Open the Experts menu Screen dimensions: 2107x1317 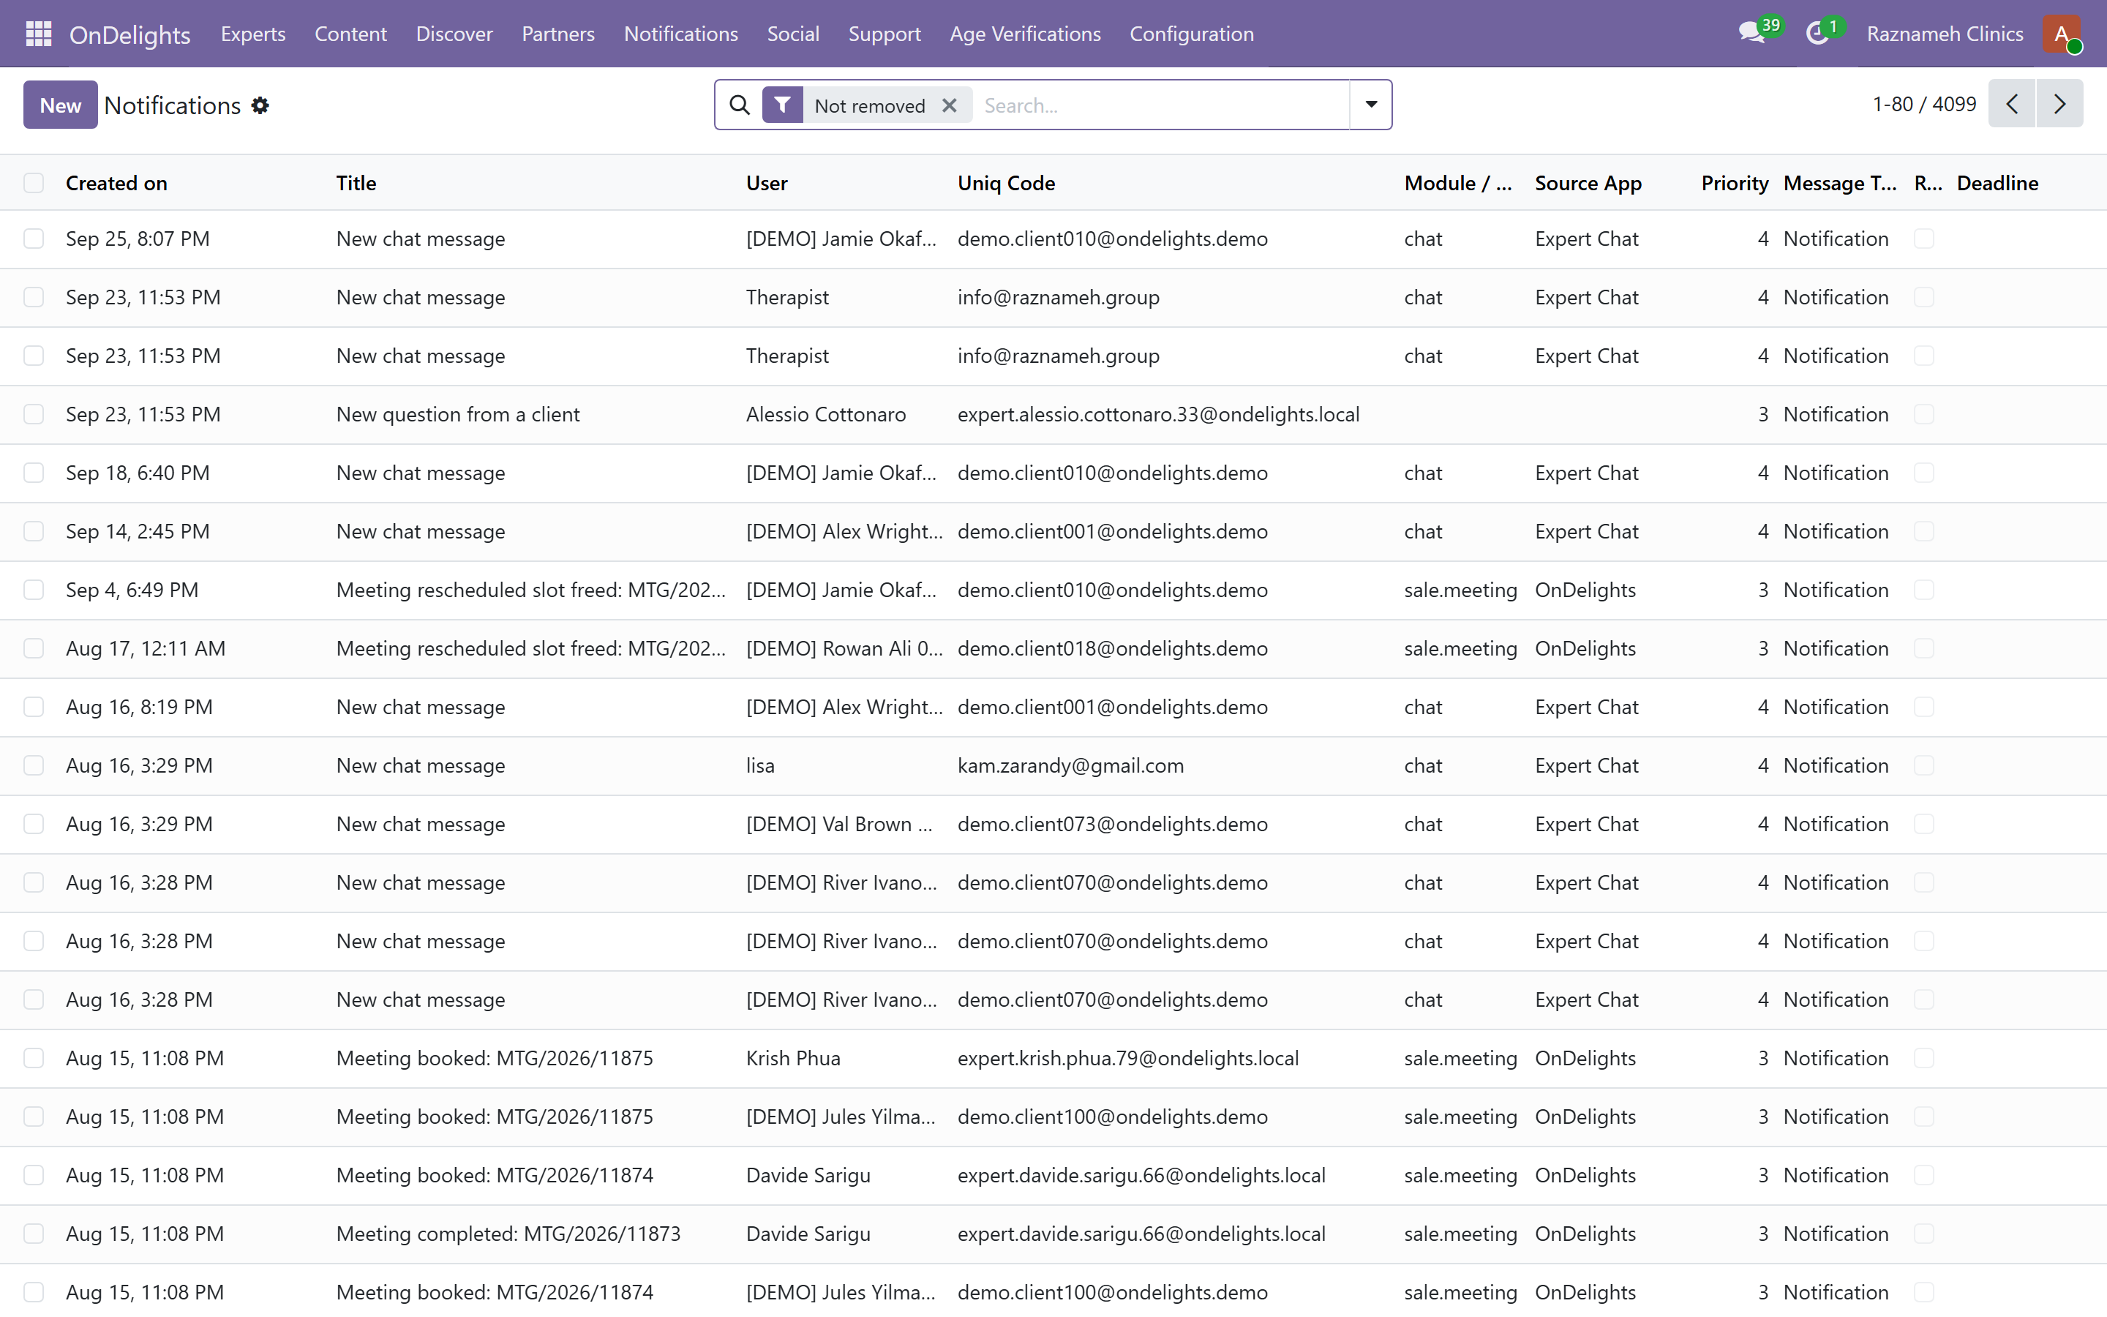point(252,33)
